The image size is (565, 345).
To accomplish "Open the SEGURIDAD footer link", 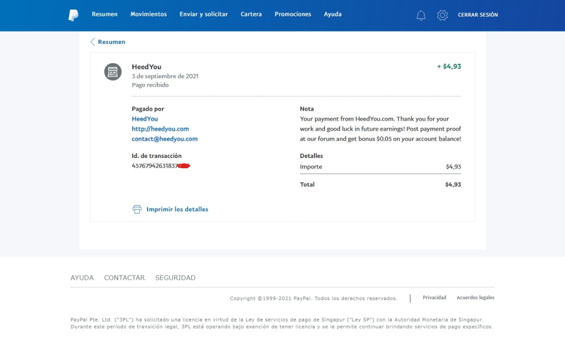I will pyautogui.click(x=175, y=278).
